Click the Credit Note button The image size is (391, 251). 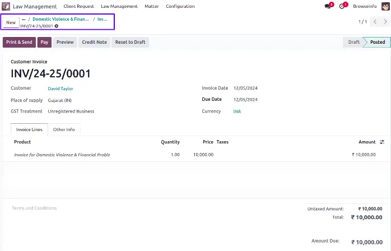[94, 42]
